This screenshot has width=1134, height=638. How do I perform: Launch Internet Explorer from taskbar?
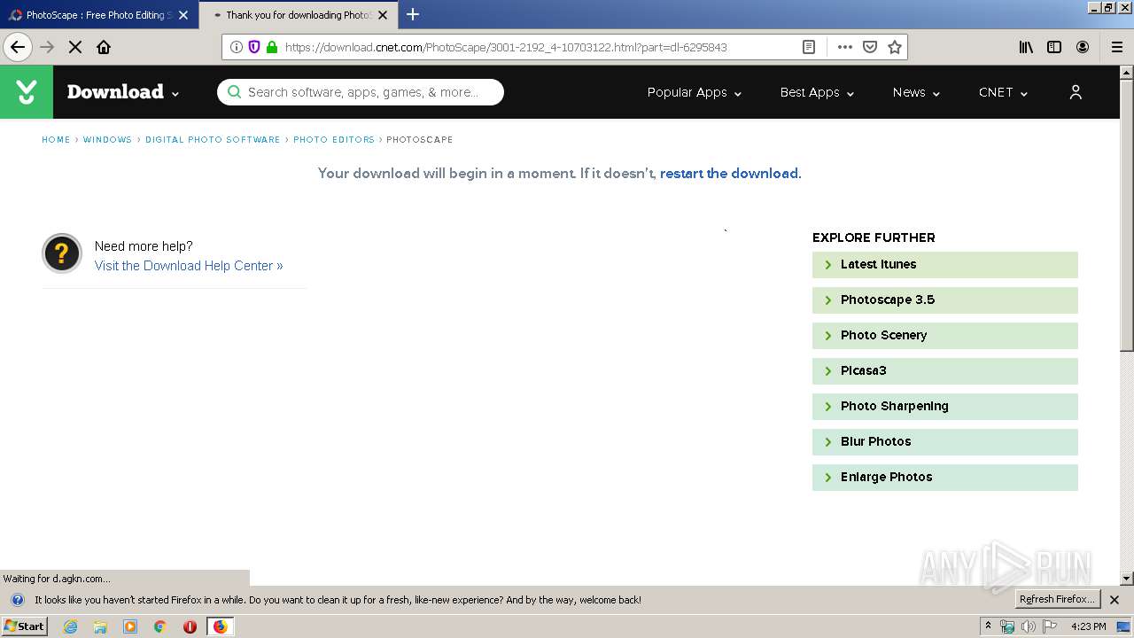70,626
